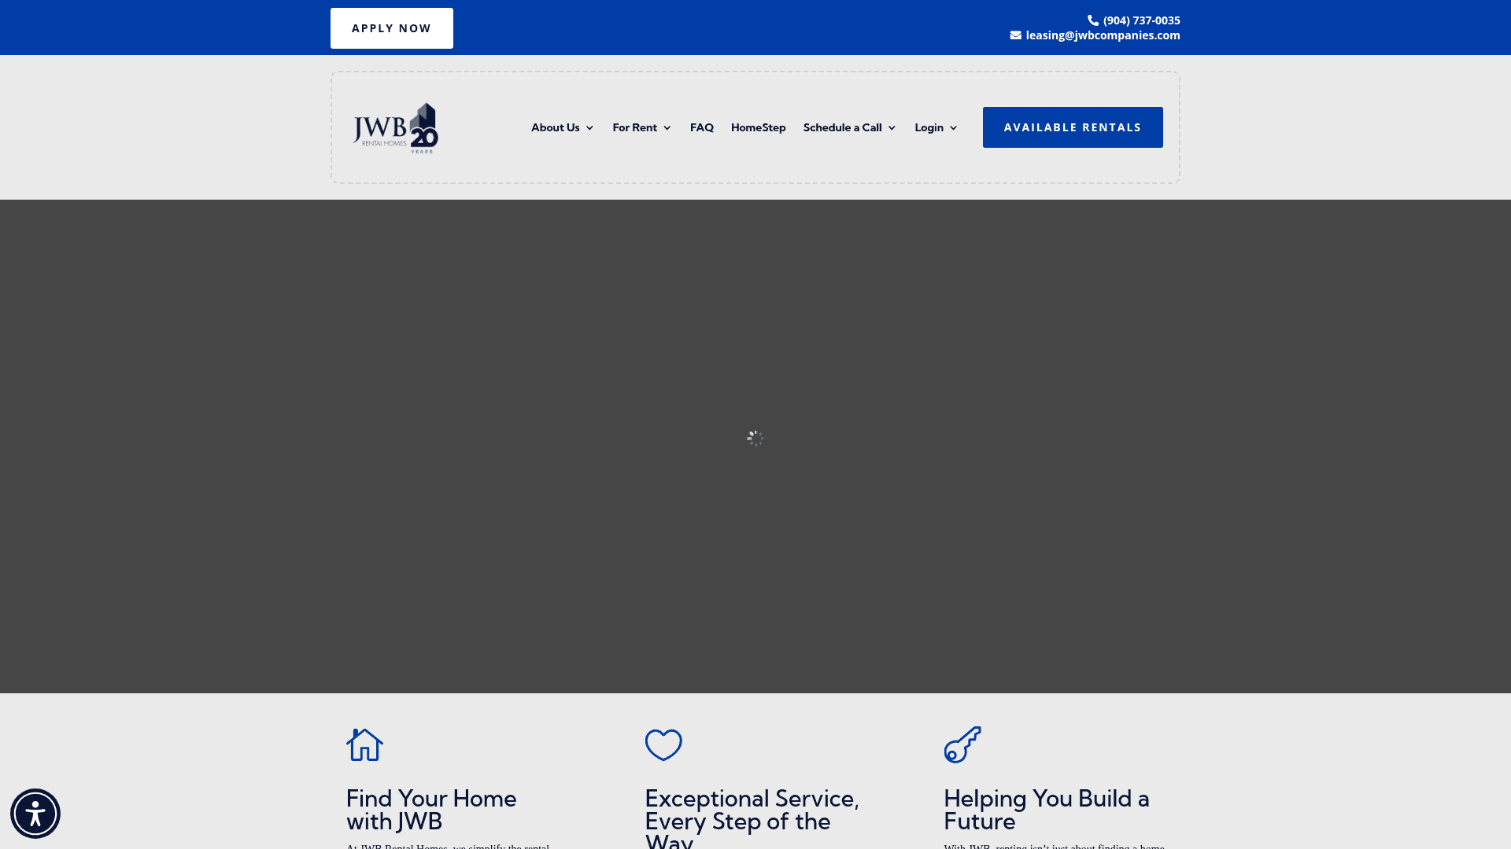Click the JWB Rental Homes logo

396,127
